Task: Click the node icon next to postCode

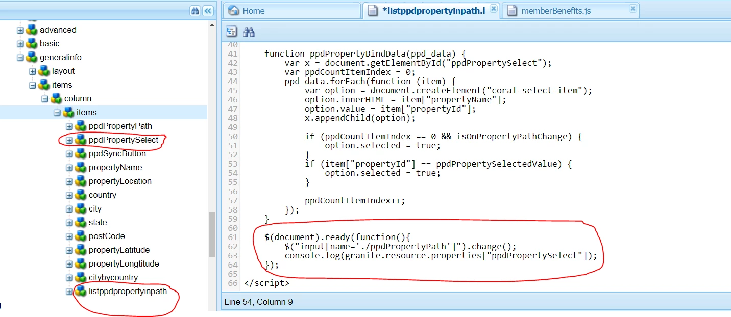Action: click(x=81, y=236)
